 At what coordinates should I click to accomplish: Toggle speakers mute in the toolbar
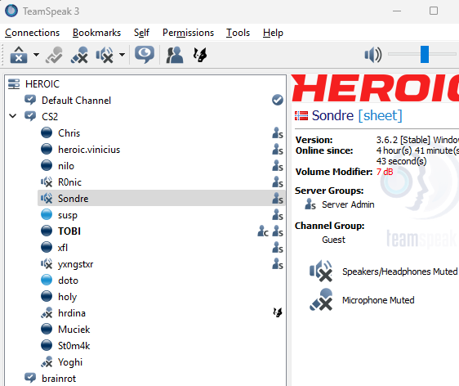(105, 55)
